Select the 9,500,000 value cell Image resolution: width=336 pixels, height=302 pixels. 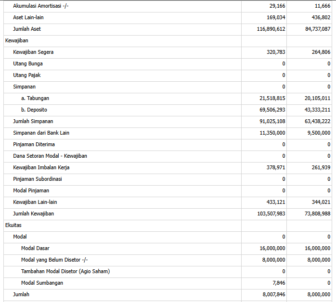[x=319, y=133]
